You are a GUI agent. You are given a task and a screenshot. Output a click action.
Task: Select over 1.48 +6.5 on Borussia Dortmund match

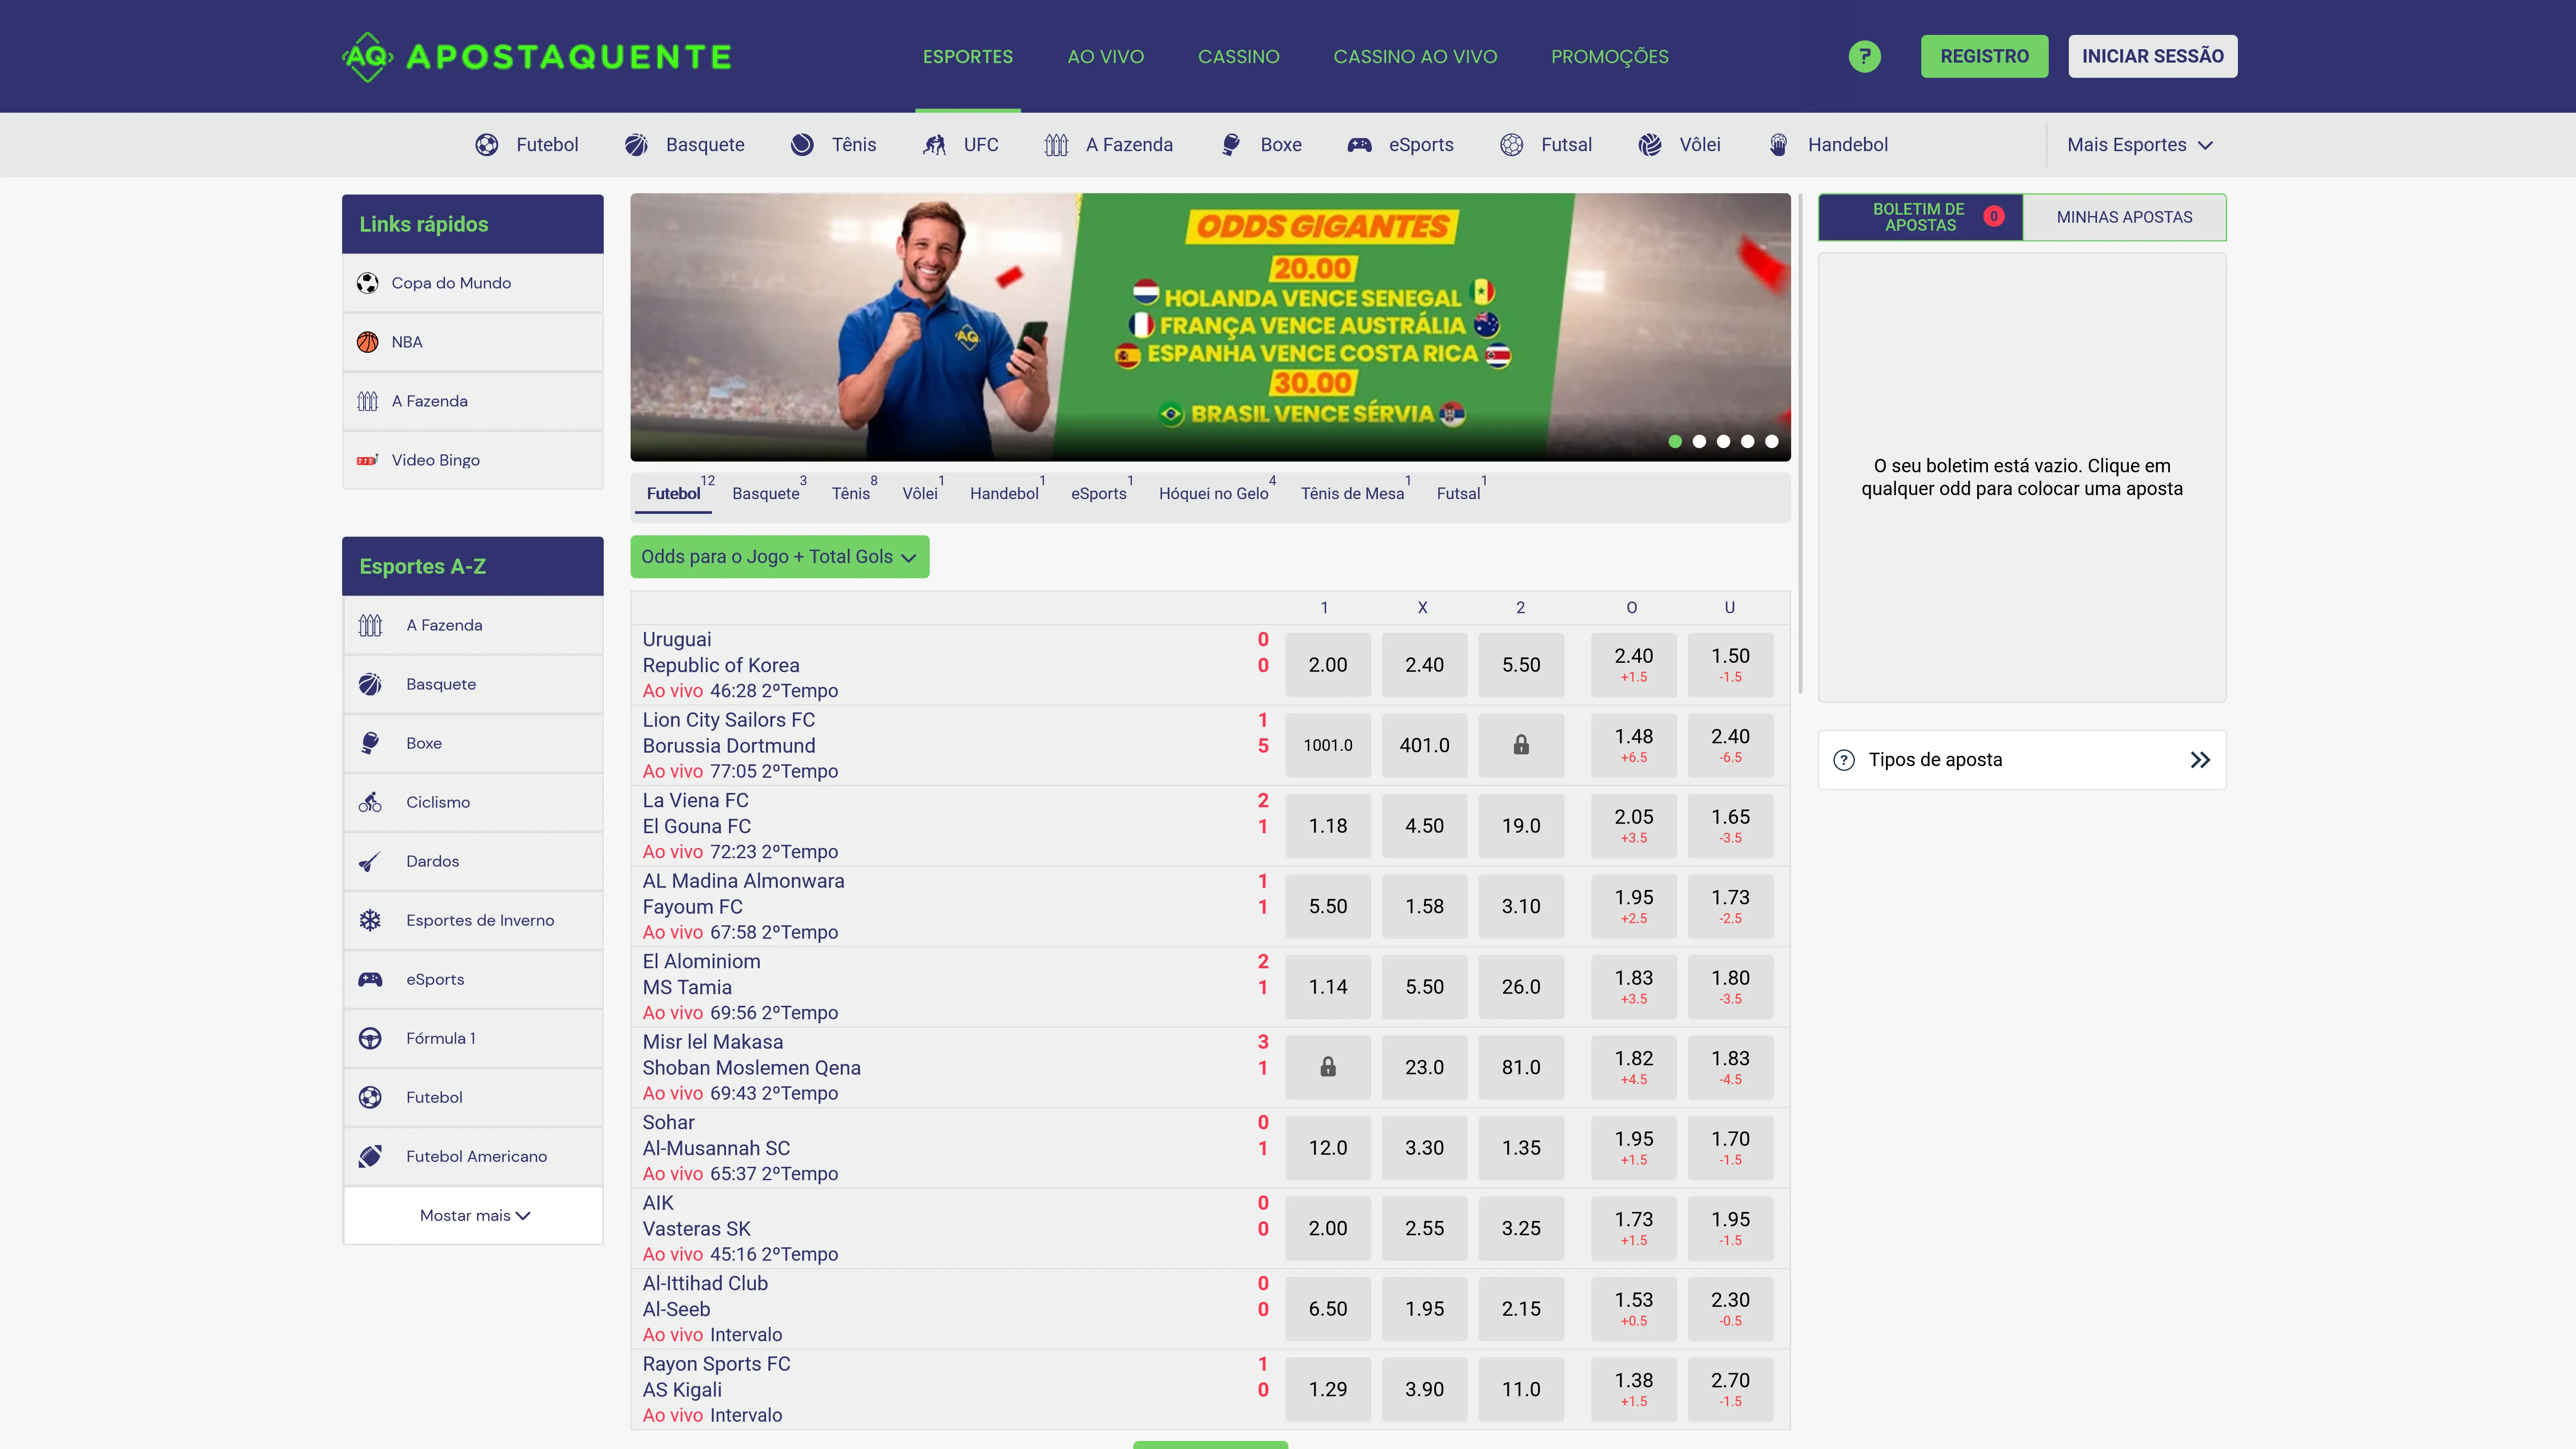pyautogui.click(x=1634, y=745)
